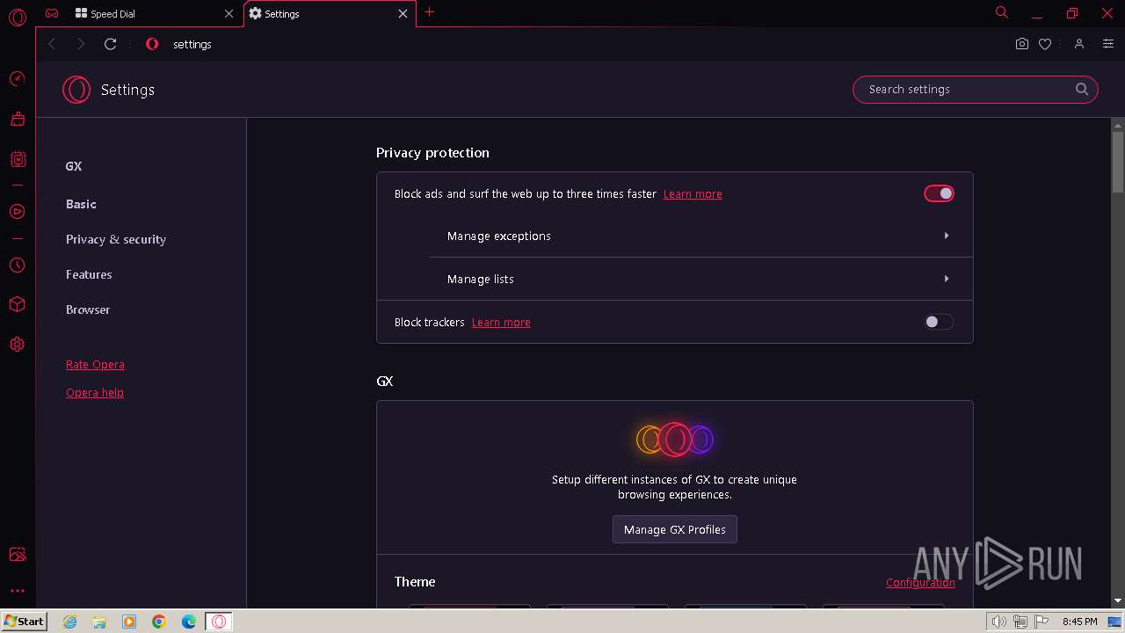Open Features settings section
The image size is (1125, 633).
pos(89,274)
